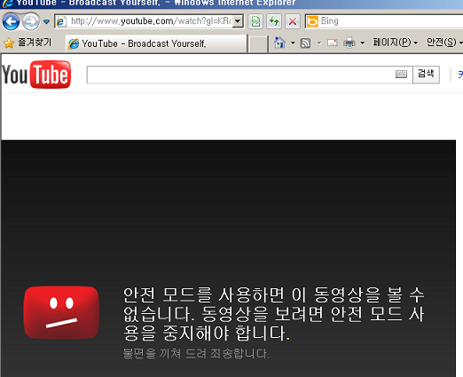
Task: Expand the Home button dropdown arrow
Action: (293, 43)
